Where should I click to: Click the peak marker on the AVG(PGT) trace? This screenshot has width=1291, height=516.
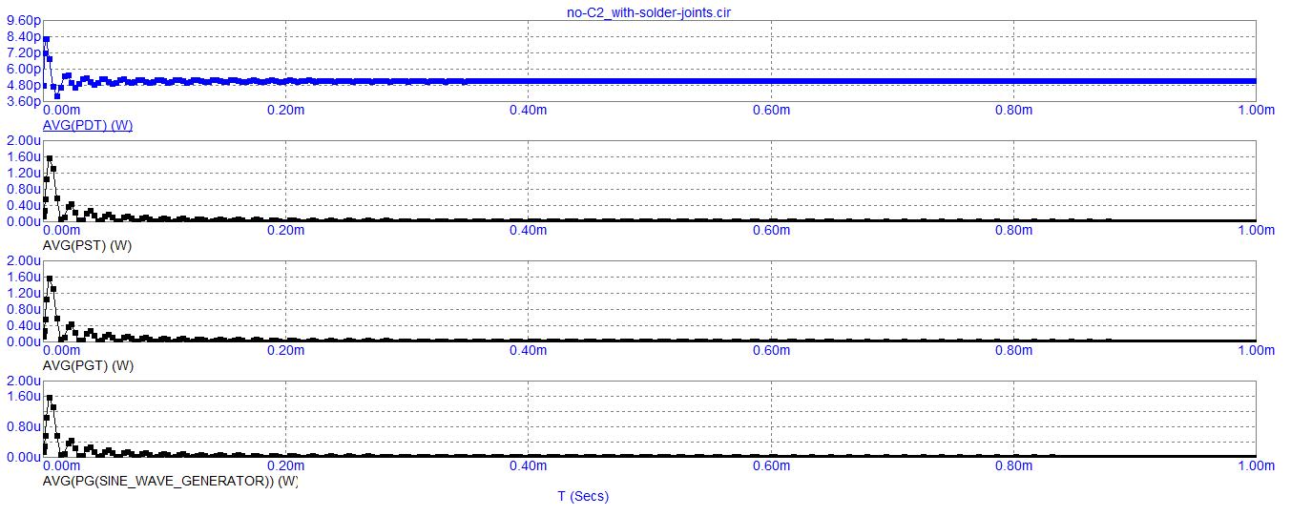tap(50, 279)
